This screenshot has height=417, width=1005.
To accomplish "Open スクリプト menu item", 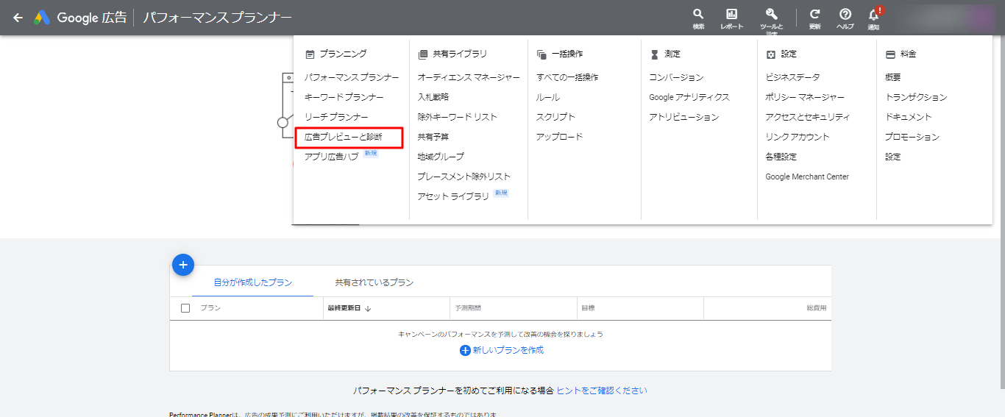I will click(x=556, y=117).
